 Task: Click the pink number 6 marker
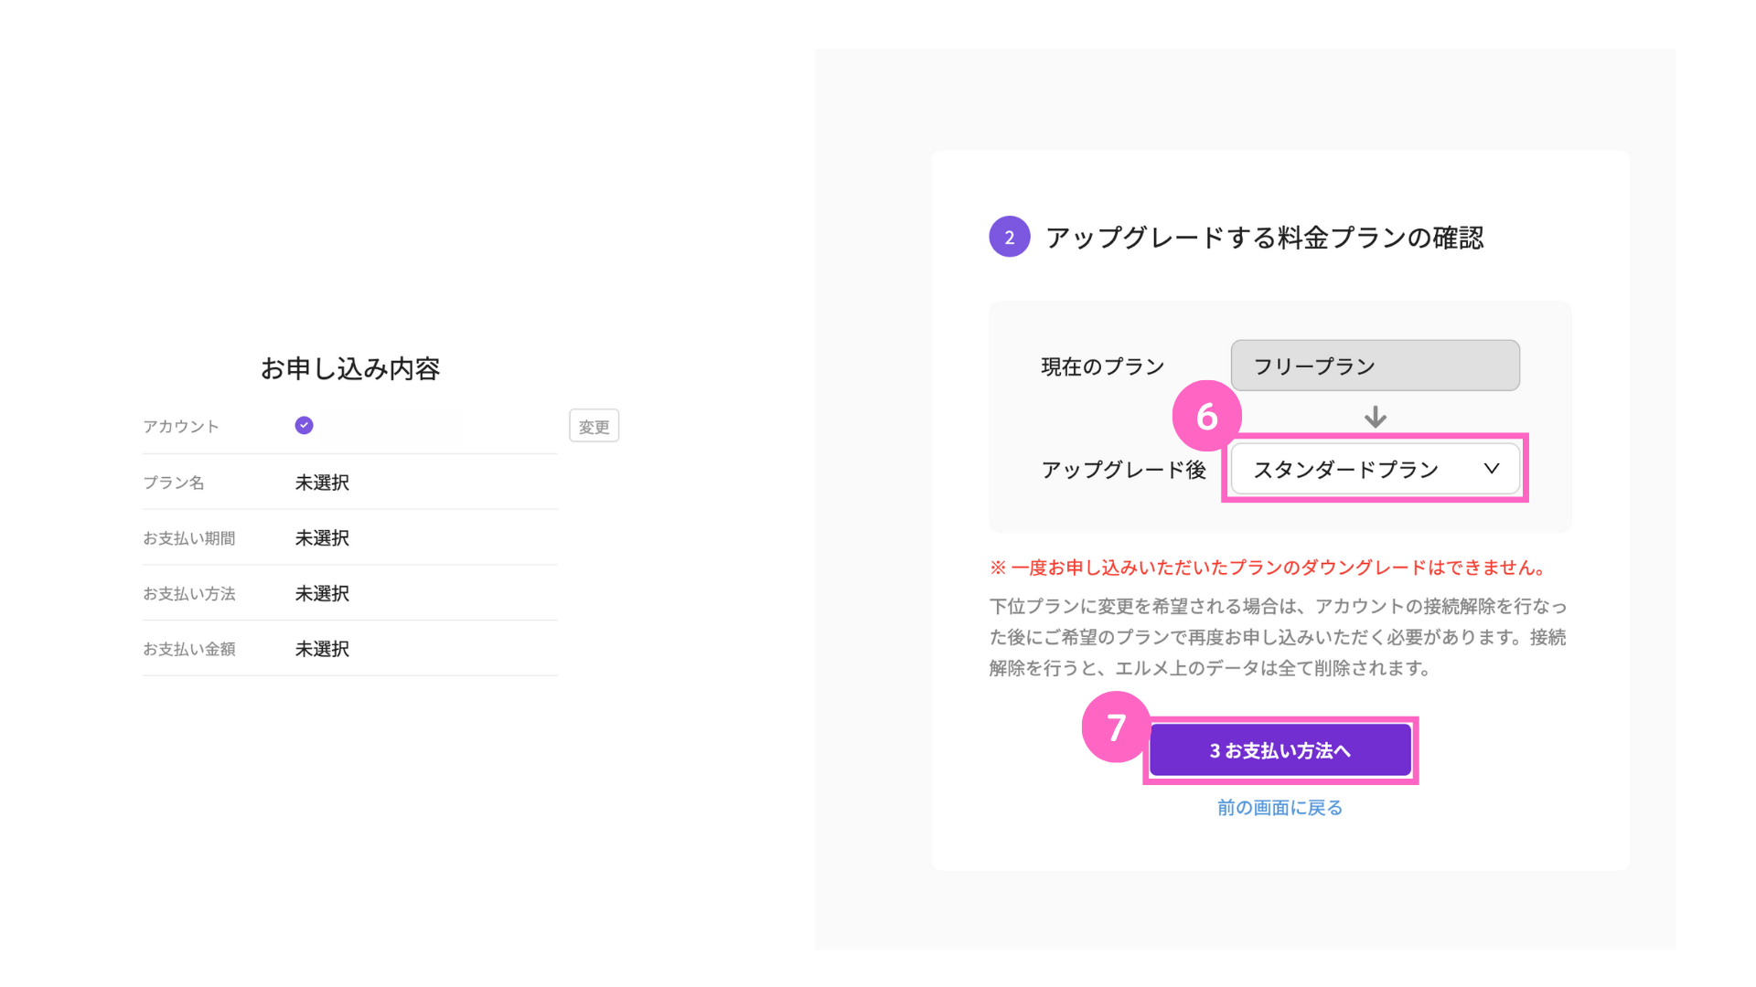coord(1206,416)
